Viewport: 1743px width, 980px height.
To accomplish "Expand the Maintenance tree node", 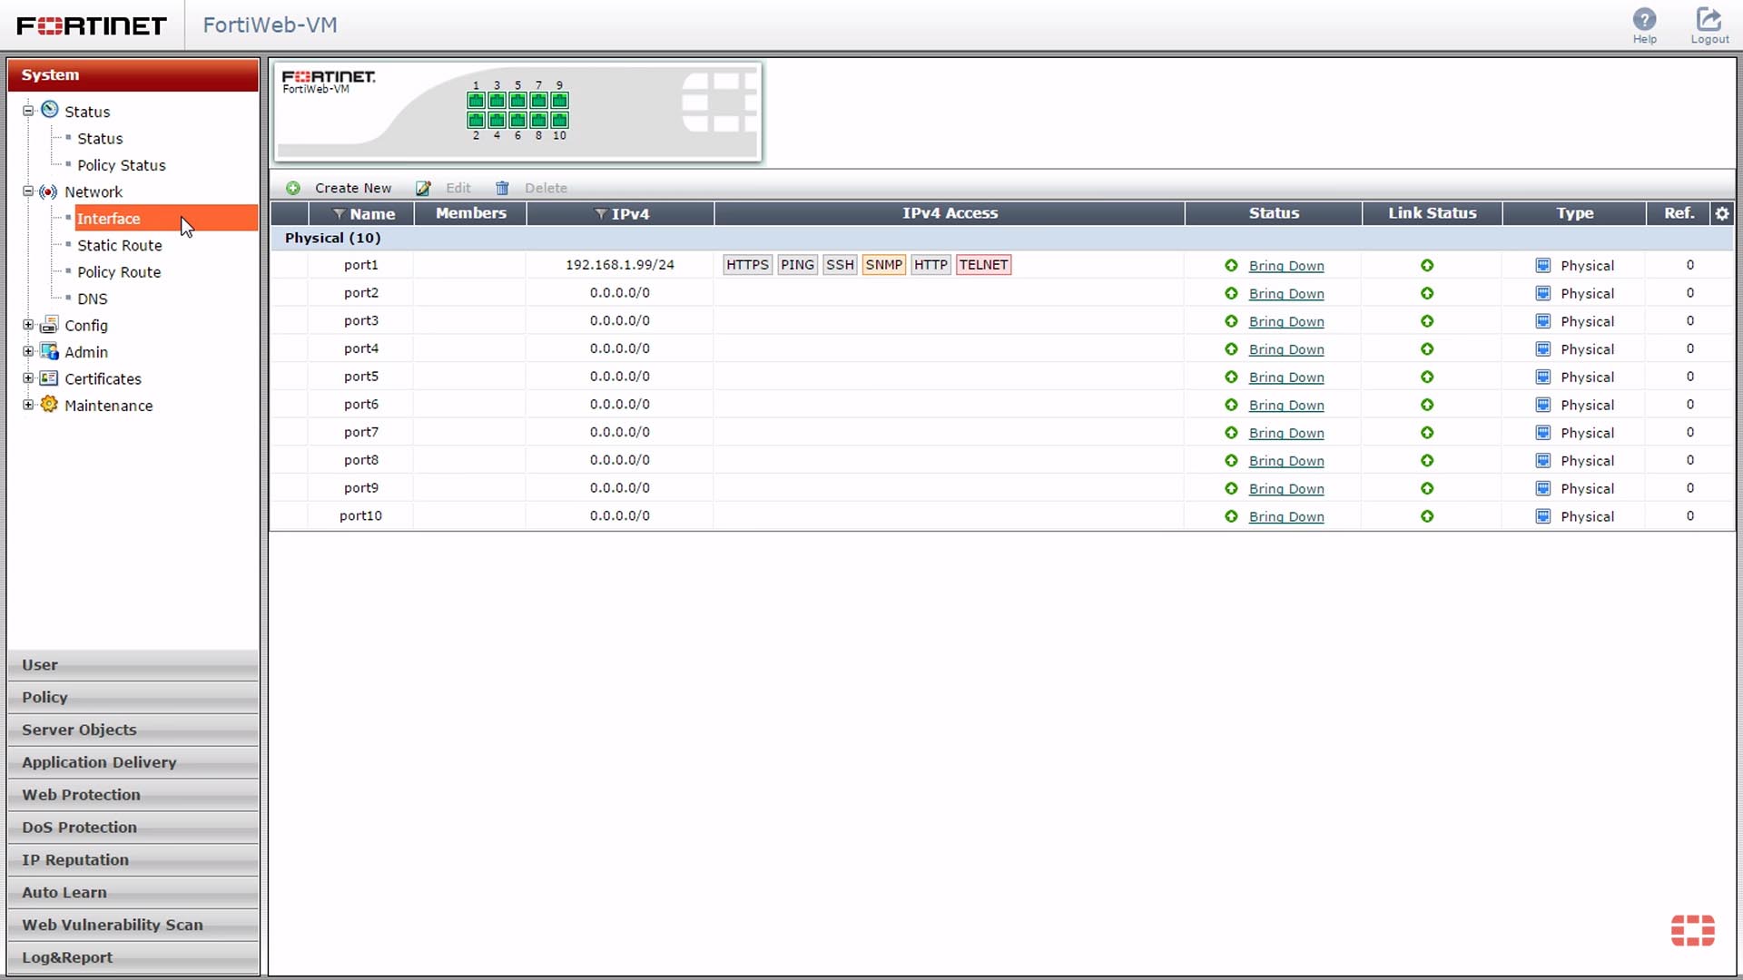I will (28, 405).
